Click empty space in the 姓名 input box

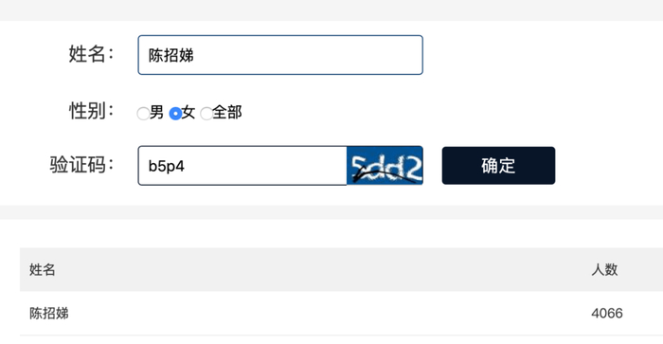309,55
